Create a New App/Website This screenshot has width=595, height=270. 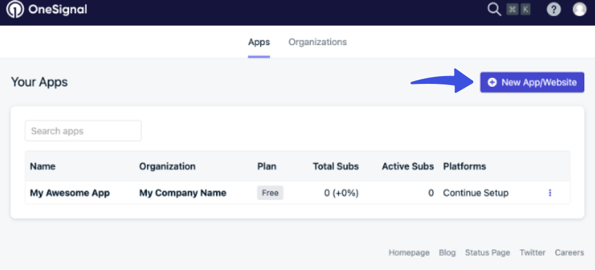[x=532, y=82]
